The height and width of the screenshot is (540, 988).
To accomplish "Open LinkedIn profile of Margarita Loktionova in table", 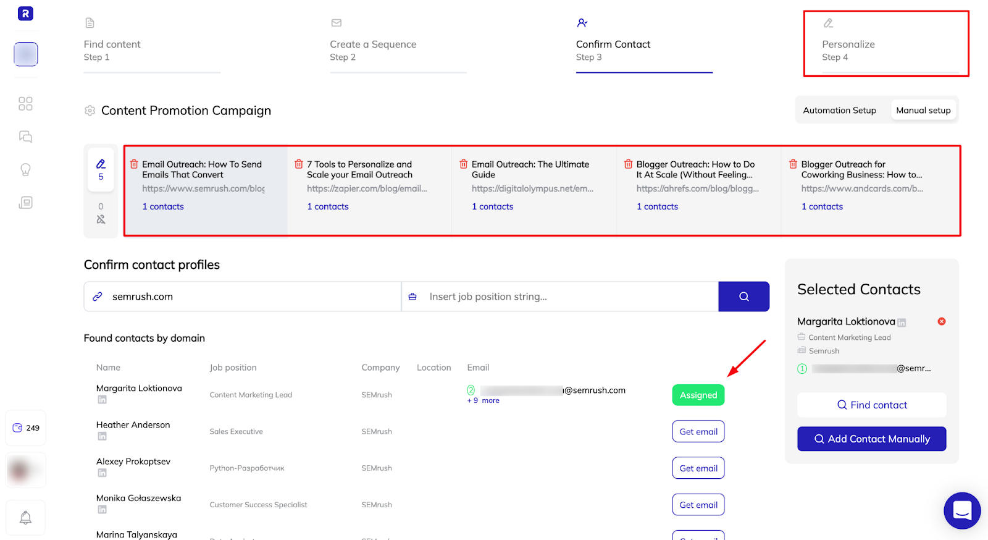I will point(102,400).
